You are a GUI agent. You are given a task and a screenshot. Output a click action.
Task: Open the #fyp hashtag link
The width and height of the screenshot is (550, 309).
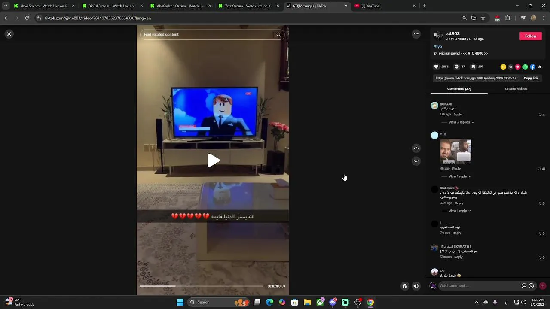click(437, 46)
